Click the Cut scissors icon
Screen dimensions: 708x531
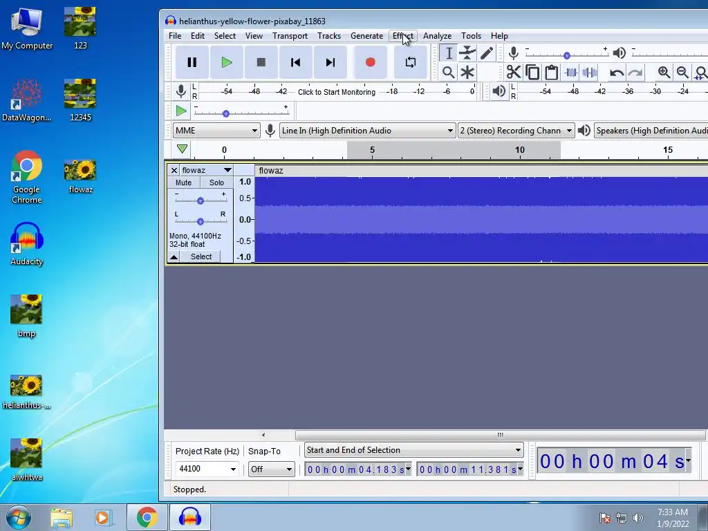tap(514, 72)
